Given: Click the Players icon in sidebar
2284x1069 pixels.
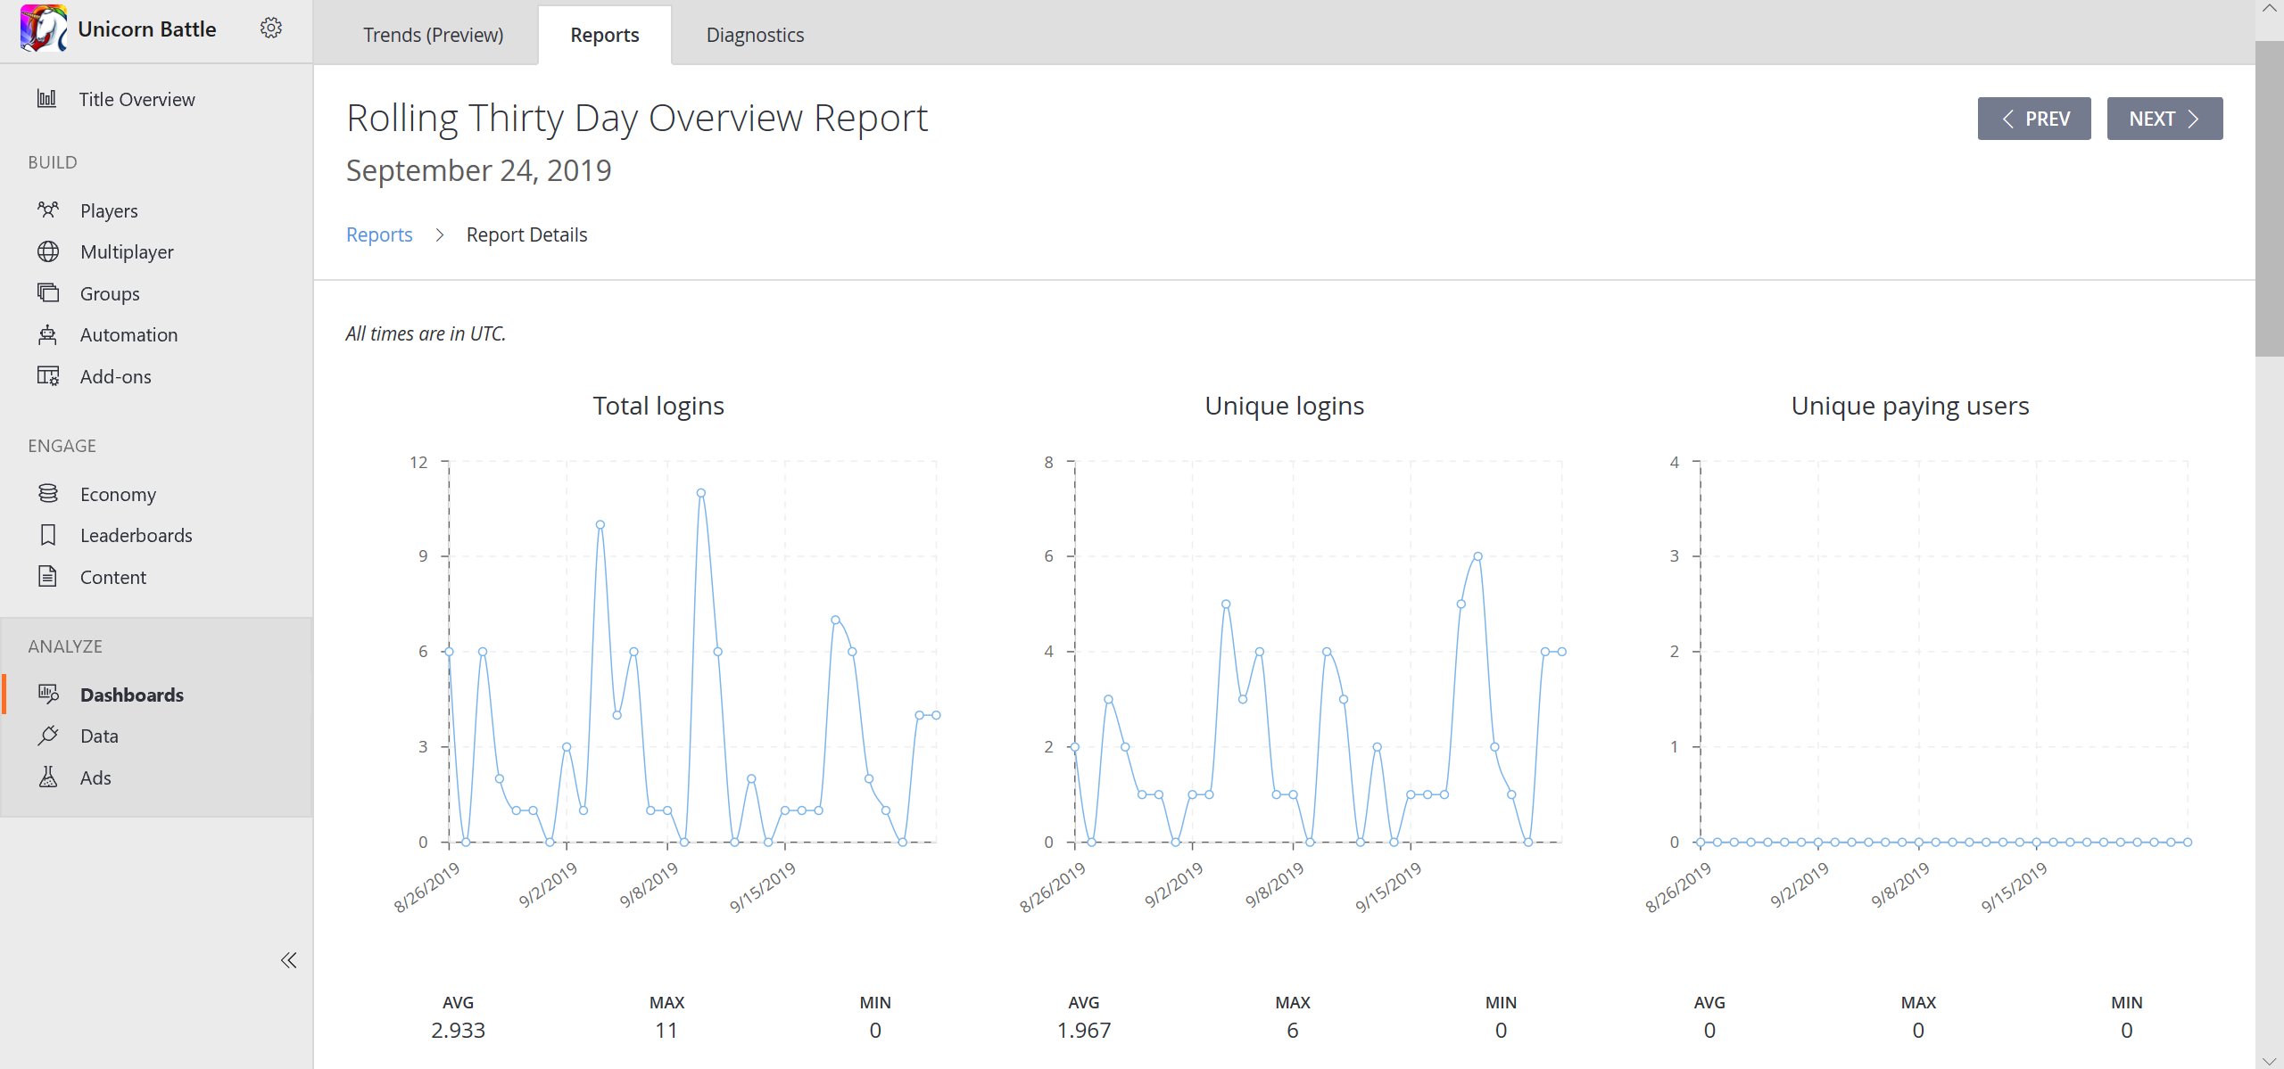Looking at the screenshot, I should pos(48,210).
